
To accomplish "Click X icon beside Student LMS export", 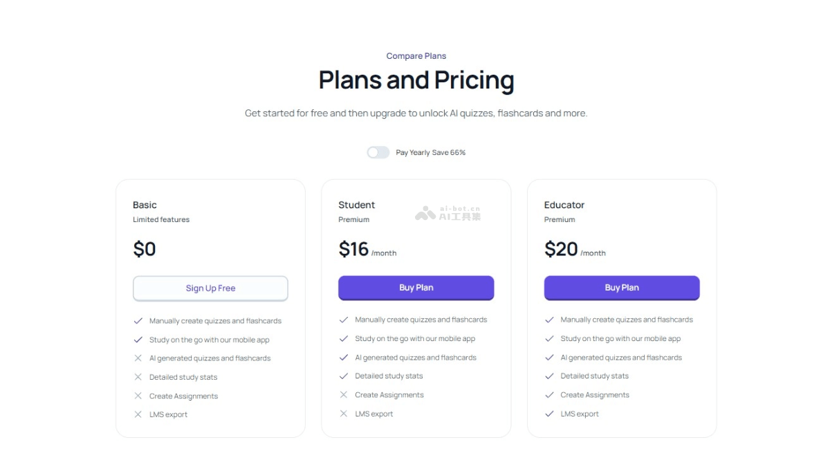I will tap(343, 414).
